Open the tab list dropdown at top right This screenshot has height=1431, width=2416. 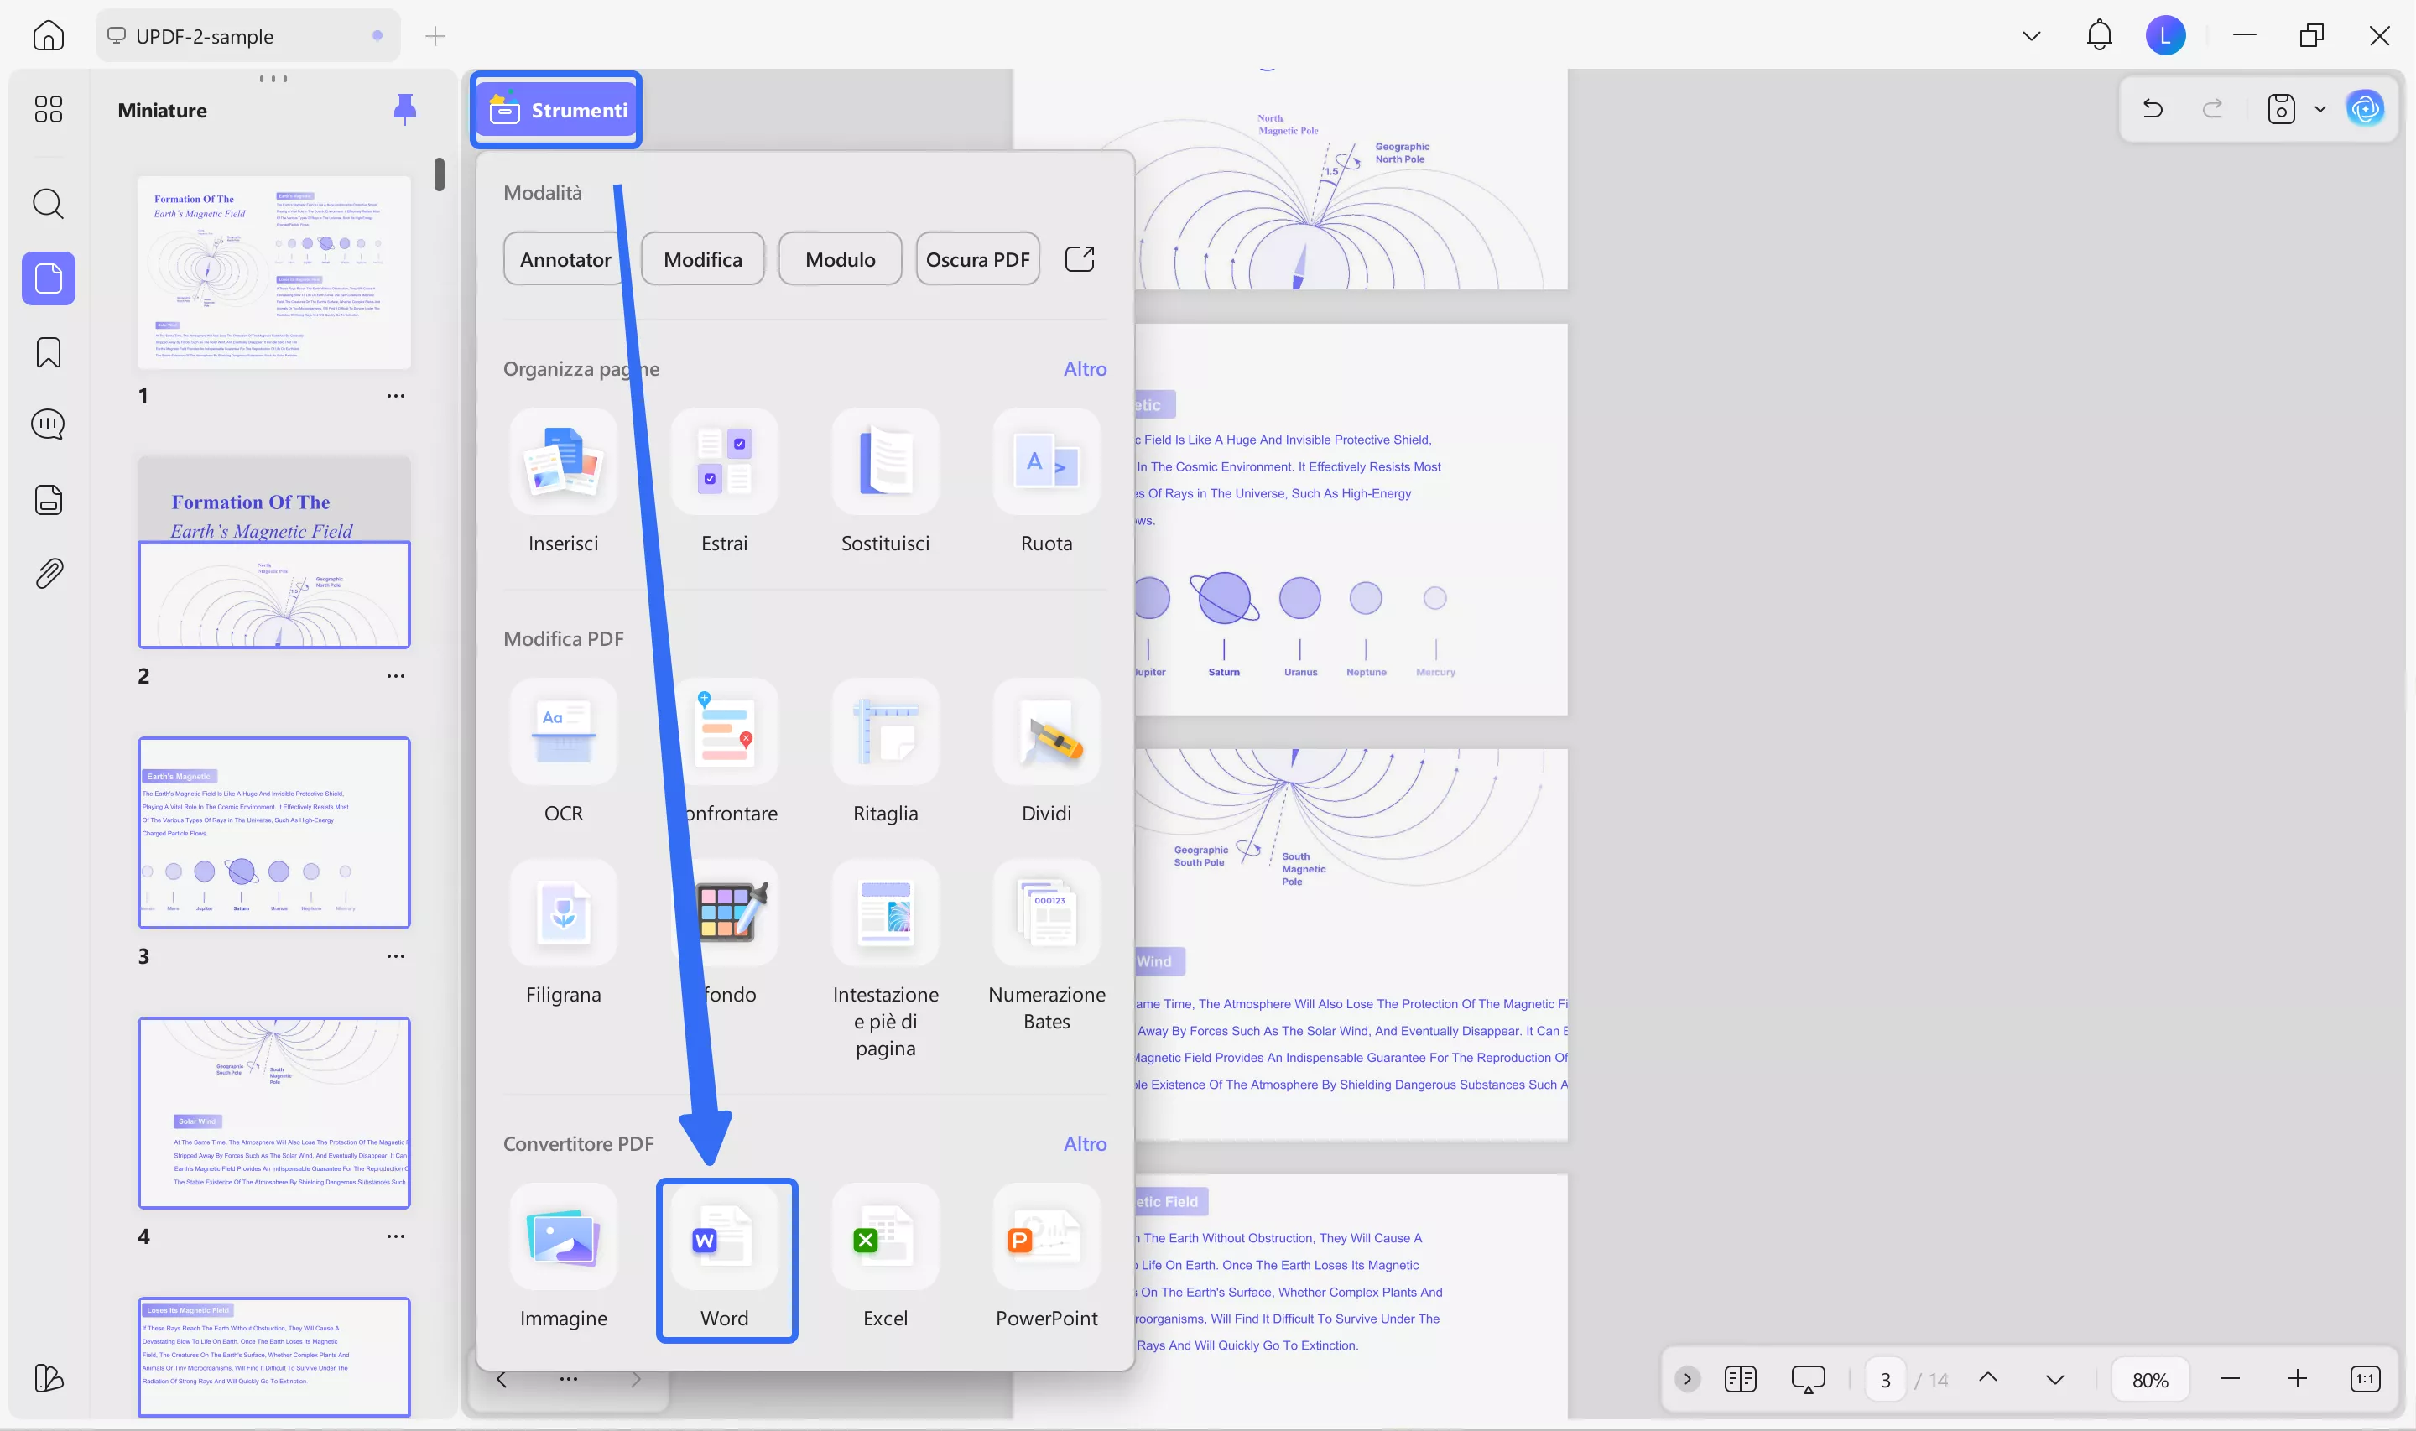click(2031, 34)
